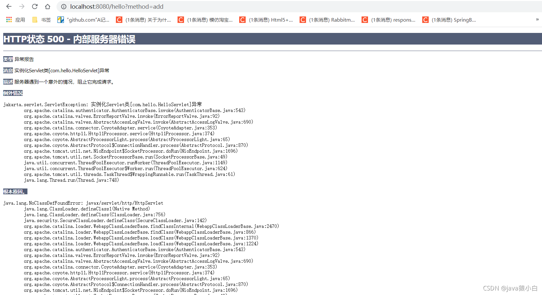Click the WebappClassLoaderBase.java:2470 line
Screen dimensions: 542x295
[151, 226]
